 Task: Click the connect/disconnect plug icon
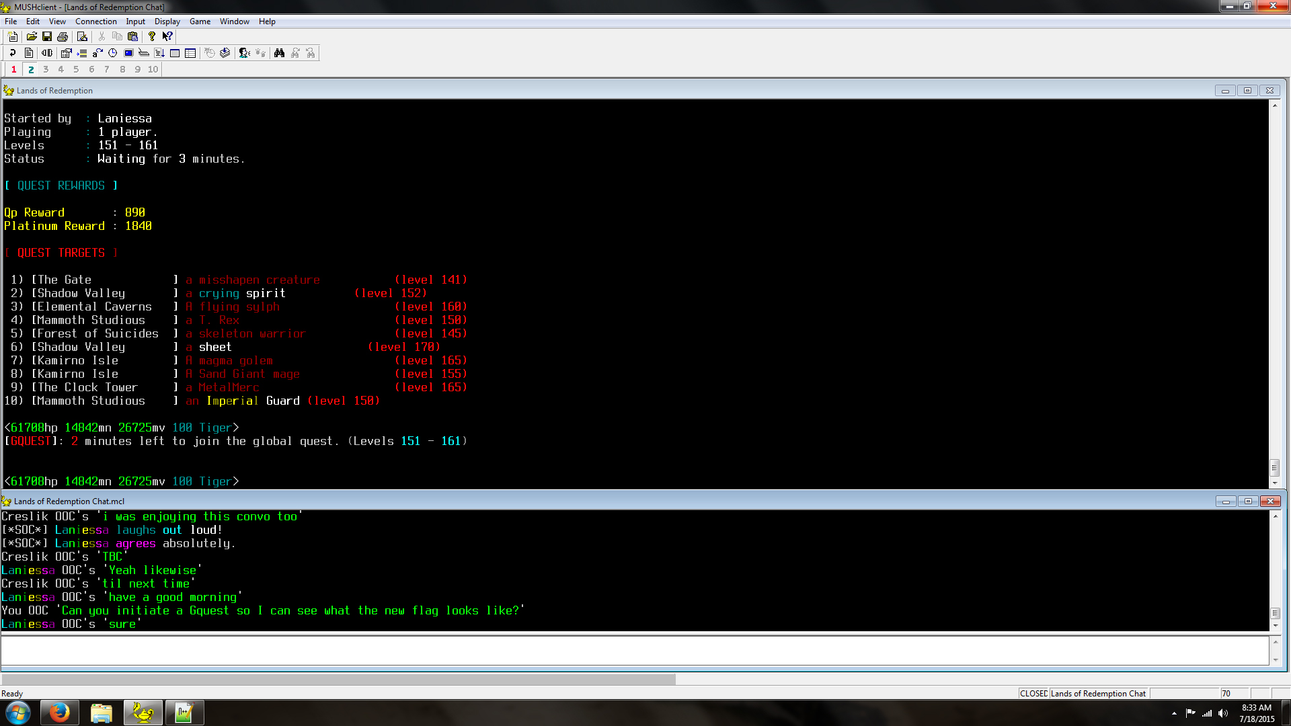tap(47, 53)
